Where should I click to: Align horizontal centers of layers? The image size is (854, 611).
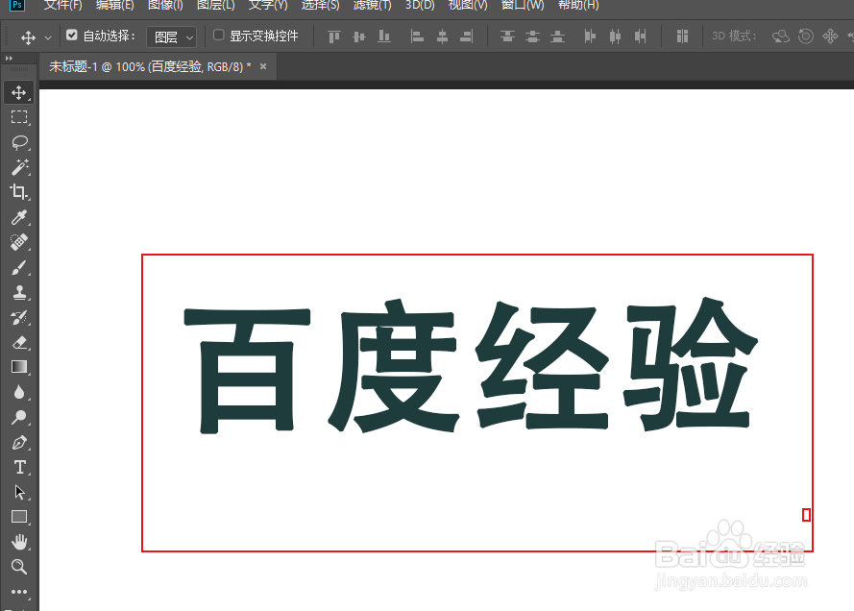(x=442, y=37)
